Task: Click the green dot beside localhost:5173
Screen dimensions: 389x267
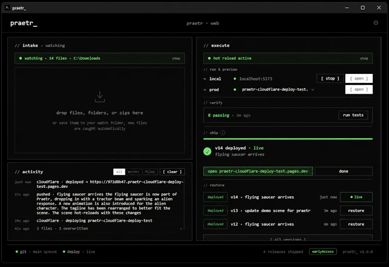Action: [x=235, y=79]
